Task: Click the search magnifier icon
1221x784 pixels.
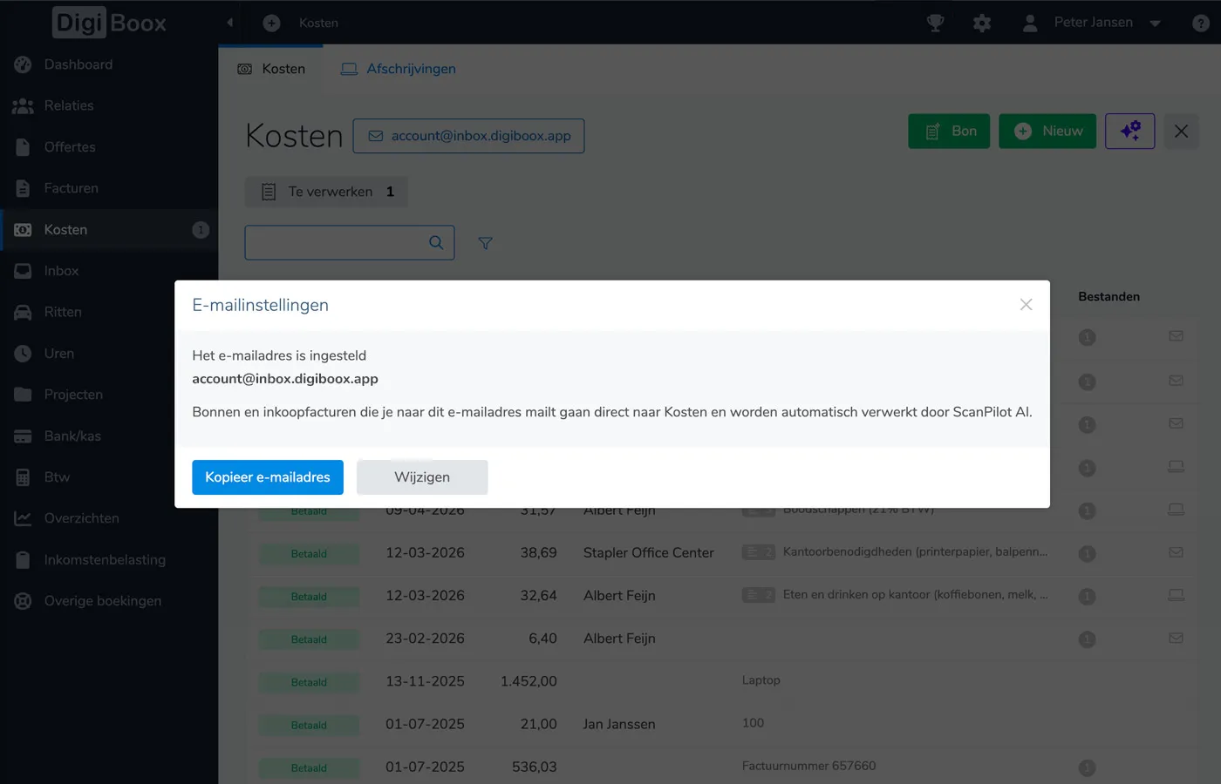Action: coord(436,243)
